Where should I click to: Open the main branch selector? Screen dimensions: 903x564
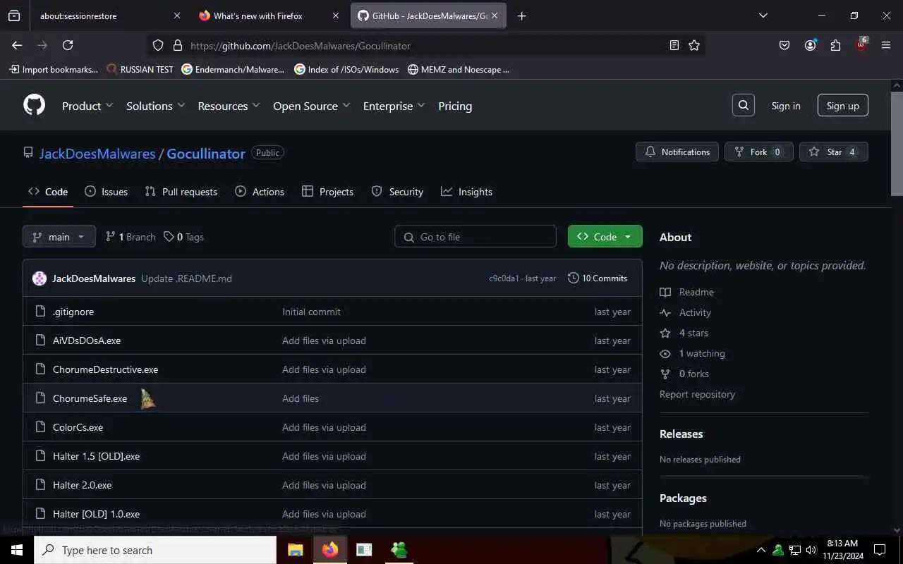point(59,237)
